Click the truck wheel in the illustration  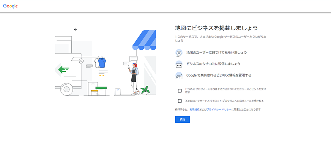[66, 89]
